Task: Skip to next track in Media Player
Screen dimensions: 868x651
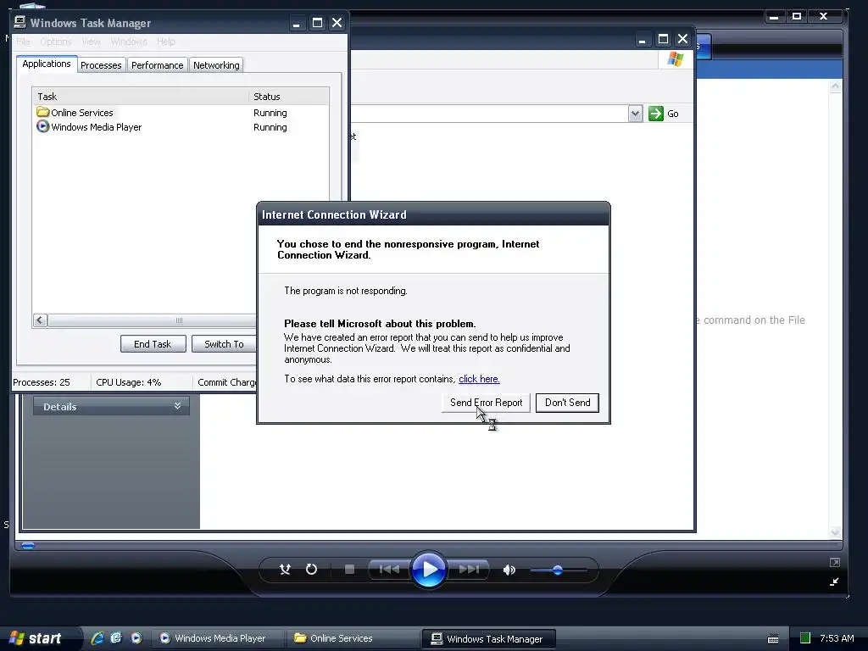Action: [x=469, y=569]
